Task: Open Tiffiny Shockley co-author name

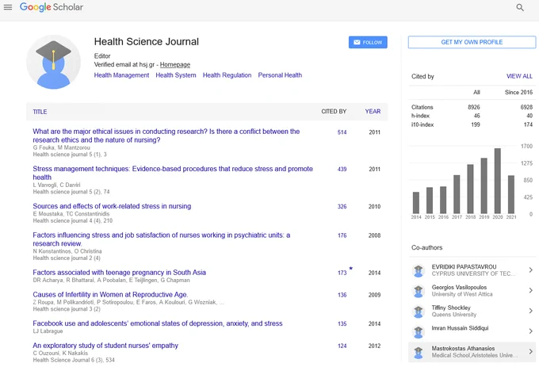Action: [451, 308]
